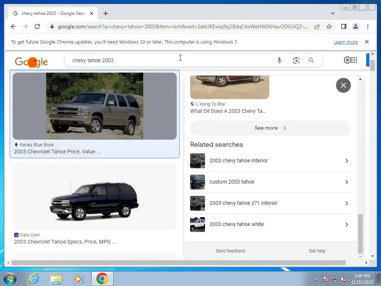
Task: Search by image with Google Lens
Action: coord(296,60)
